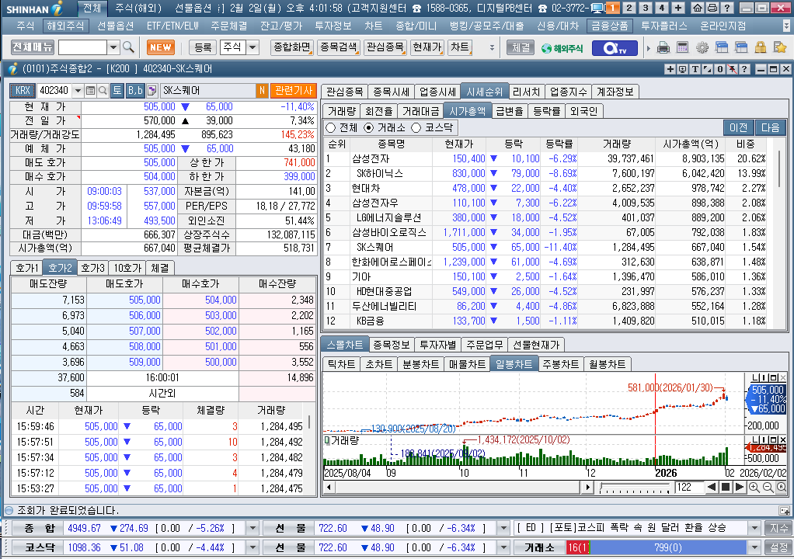Click the 다음 next page button
794x559 pixels.
click(770, 127)
